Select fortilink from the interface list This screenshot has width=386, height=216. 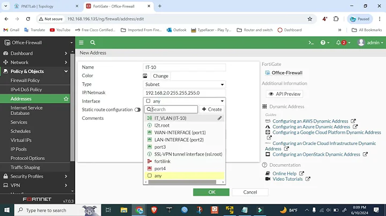point(184,161)
